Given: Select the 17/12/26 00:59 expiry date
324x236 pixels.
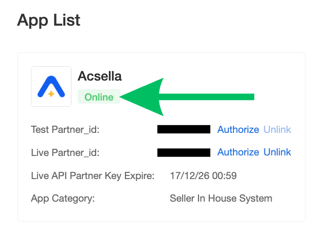Looking at the screenshot, I should [x=203, y=176].
